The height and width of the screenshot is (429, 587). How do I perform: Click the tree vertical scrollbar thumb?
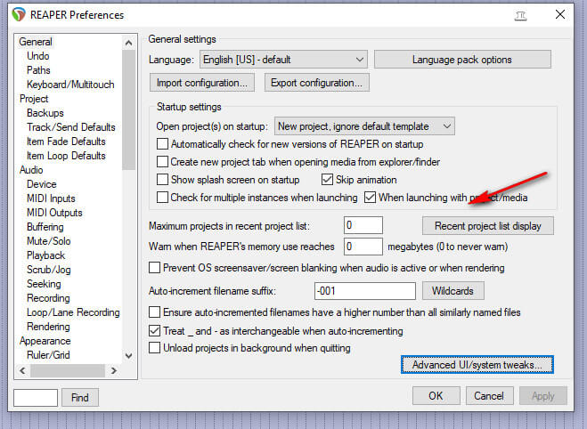(129, 110)
